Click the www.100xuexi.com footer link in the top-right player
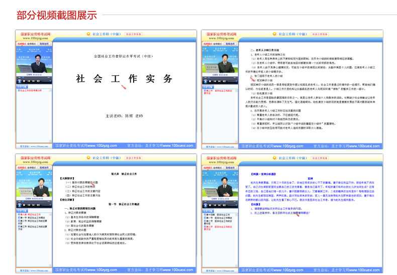Image resolution: width=397 pixels, height=275 pixels. [372, 145]
